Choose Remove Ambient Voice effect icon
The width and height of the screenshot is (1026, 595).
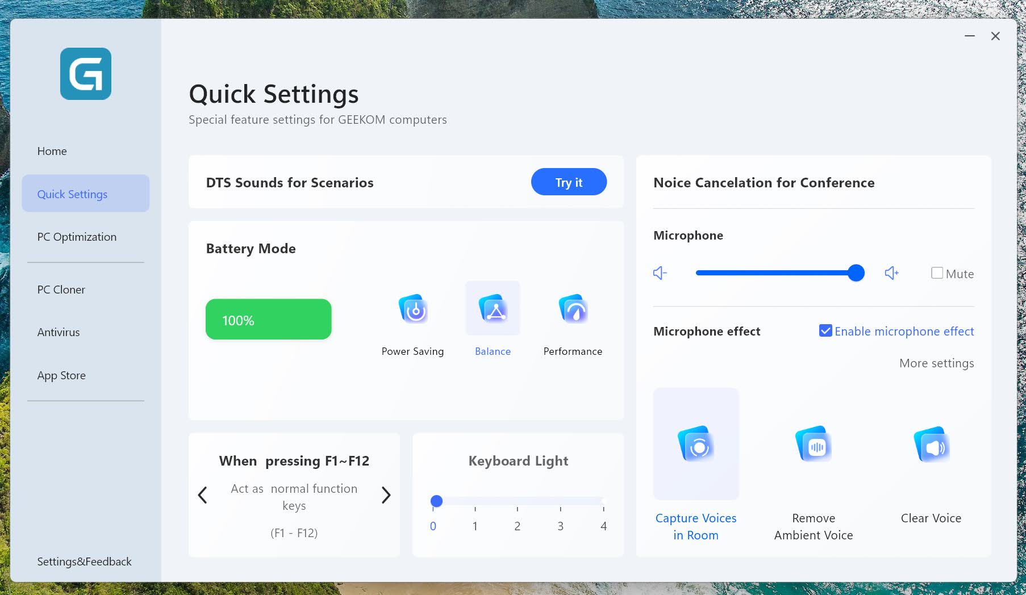[x=813, y=445]
